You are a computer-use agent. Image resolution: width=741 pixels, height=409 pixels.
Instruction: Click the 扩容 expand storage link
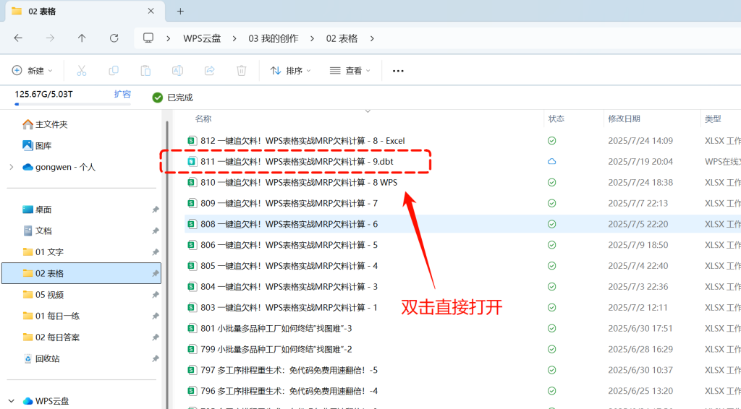pyautogui.click(x=122, y=95)
